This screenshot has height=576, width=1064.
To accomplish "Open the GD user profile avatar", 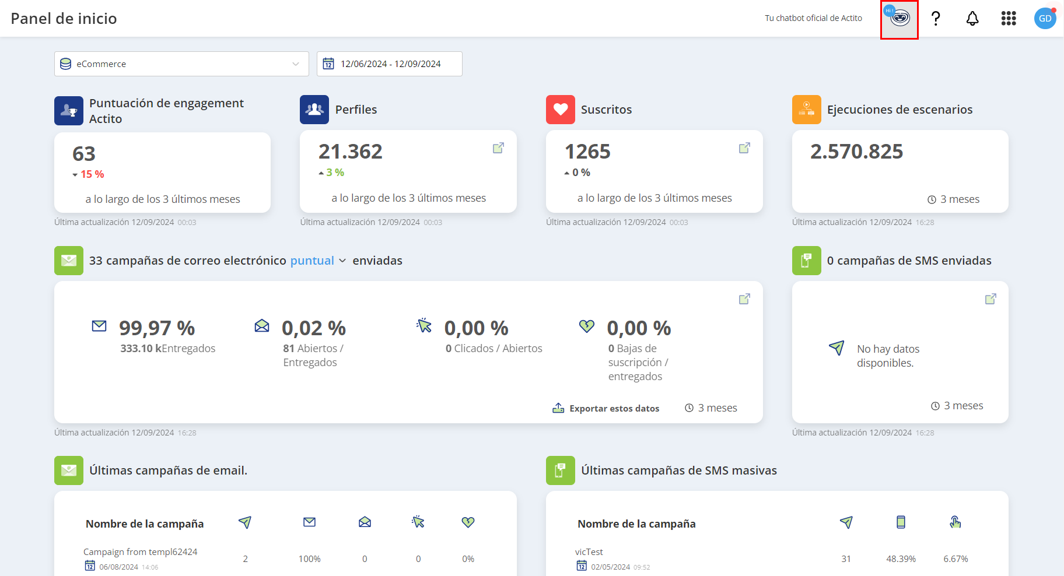I will tap(1045, 19).
